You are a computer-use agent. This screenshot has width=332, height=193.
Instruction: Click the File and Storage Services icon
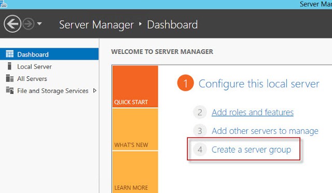click(10, 90)
